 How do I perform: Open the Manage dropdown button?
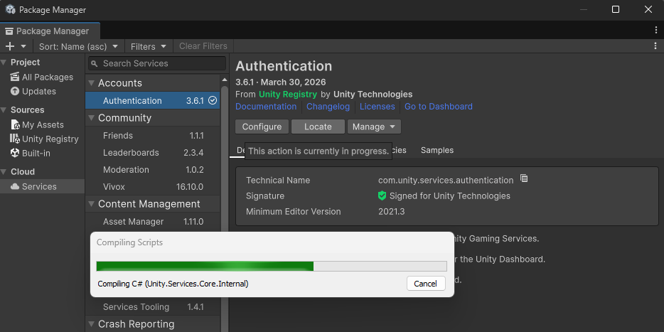coord(374,127)
